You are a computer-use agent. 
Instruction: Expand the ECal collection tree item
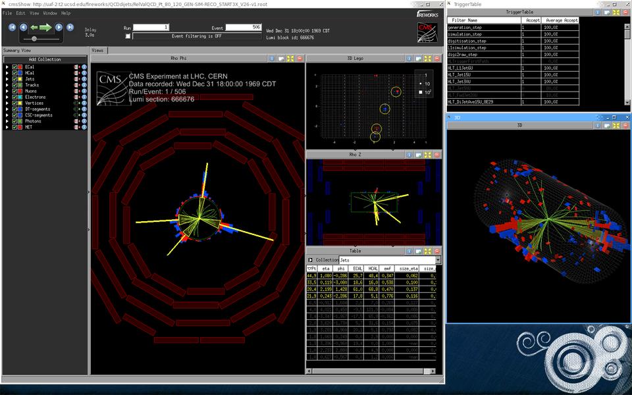click(7, 67)
